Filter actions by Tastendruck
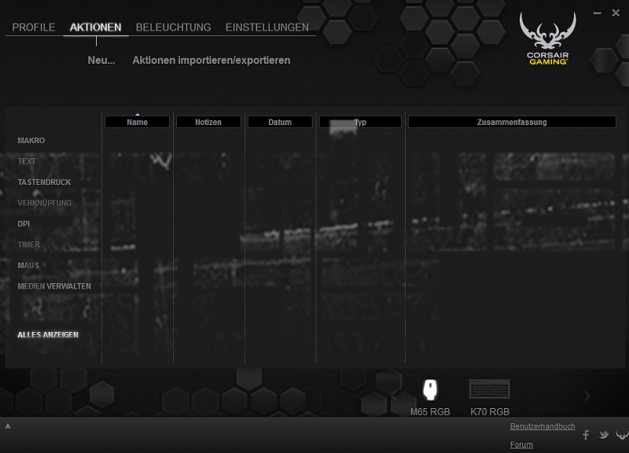629x453 pixels. [44, 182]
